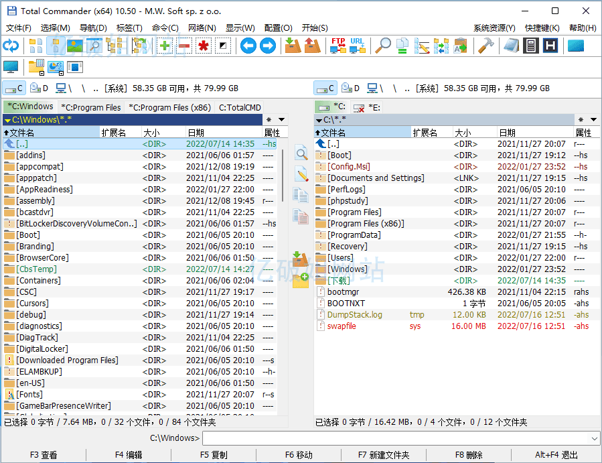This screenshot has width=602, height=463.
Task: Open synchronize directories icon
Action: 441,46
